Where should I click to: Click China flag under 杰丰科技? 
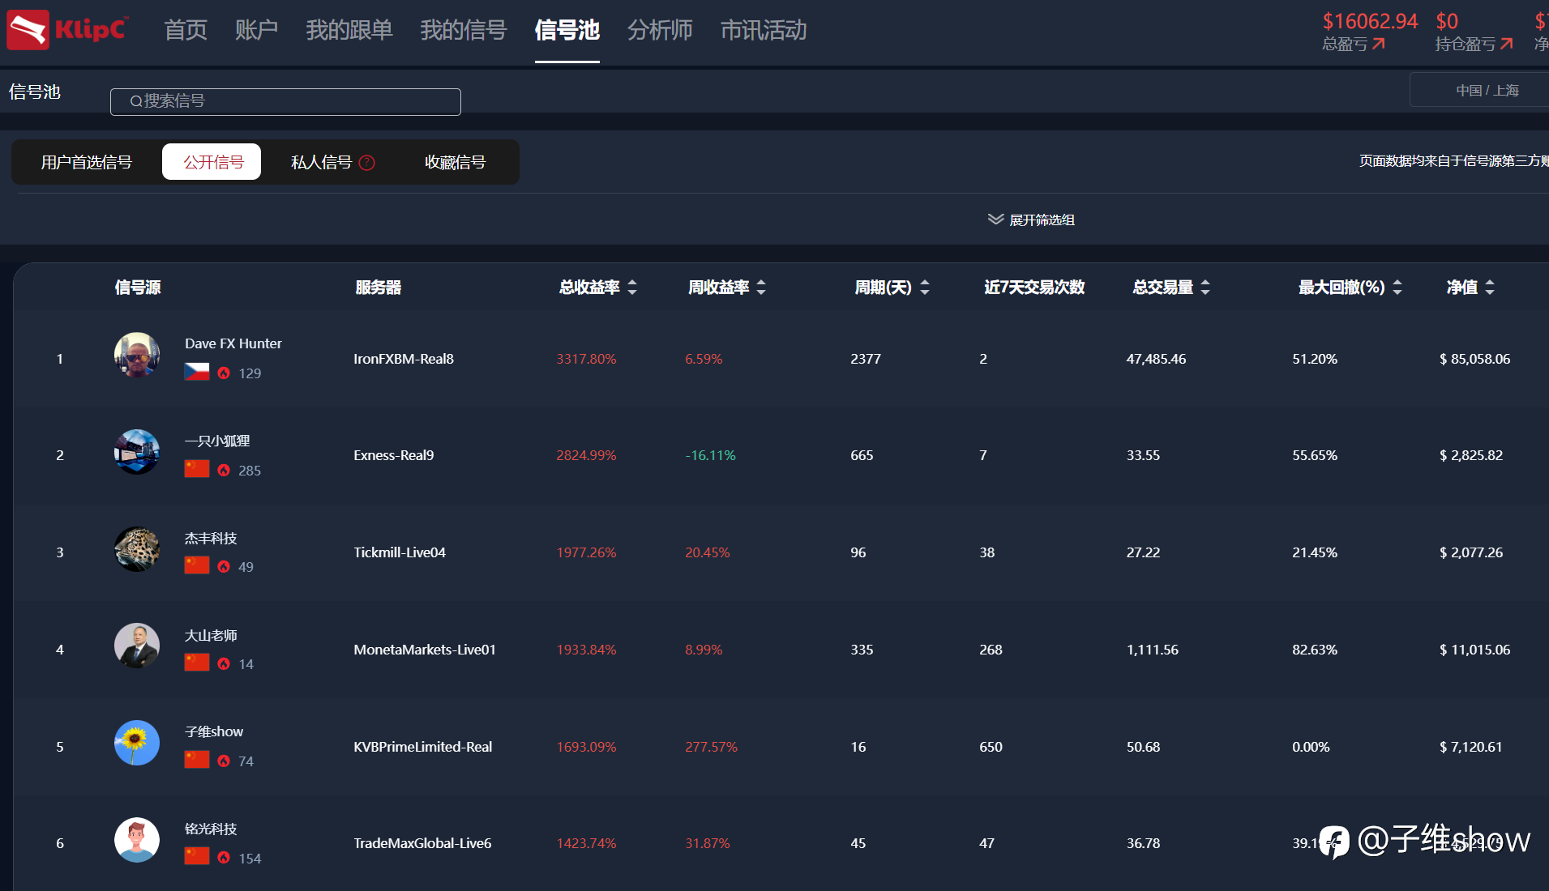pyautogui.click(x=197, y=565)
